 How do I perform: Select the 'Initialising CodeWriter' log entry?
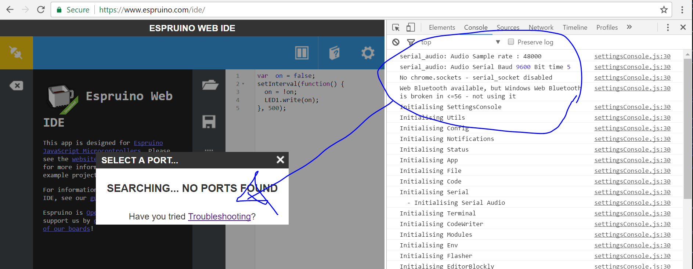coord(441,224)
